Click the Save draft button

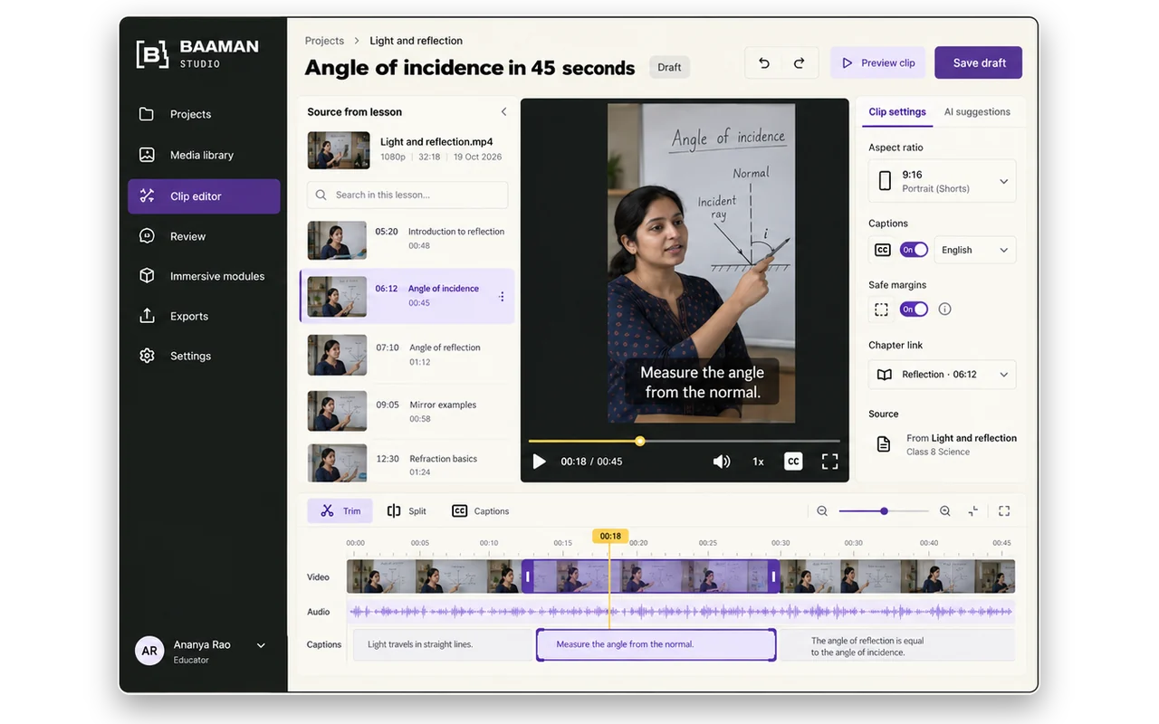coord(979,63)
